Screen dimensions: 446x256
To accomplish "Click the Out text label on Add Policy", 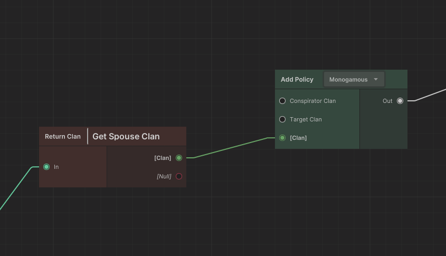I will (x=387, y=101).
